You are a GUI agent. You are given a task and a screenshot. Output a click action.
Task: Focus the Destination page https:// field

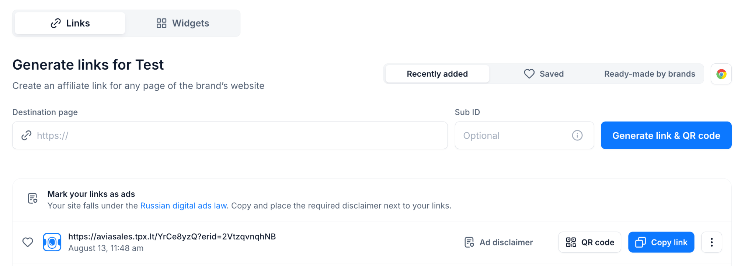[230, 136]
